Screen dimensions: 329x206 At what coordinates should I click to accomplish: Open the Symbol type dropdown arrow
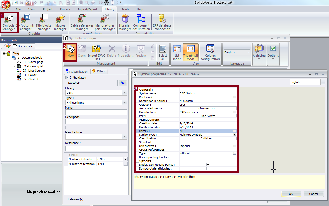coord(235,135)
